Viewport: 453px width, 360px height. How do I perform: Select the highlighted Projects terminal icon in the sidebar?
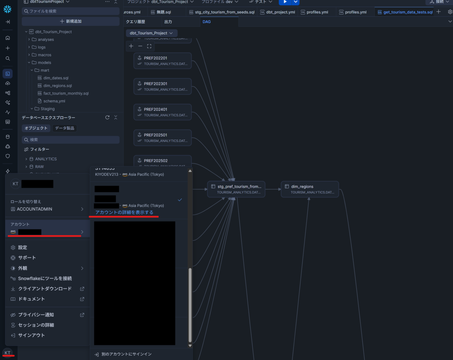8,73
